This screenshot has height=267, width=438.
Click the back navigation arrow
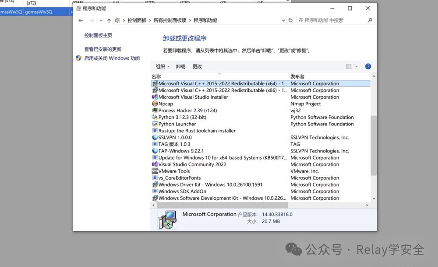[81, 20]
